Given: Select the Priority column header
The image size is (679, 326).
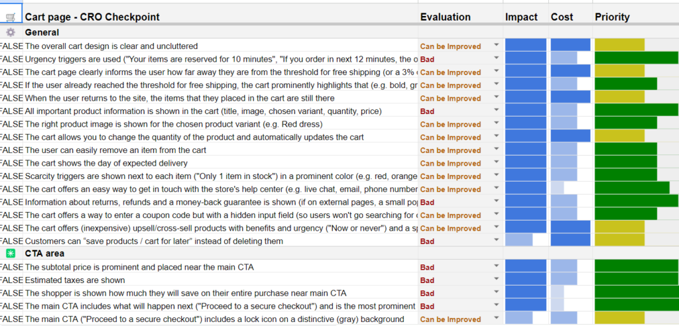Looking at the screenshot, I should (612, 17).
